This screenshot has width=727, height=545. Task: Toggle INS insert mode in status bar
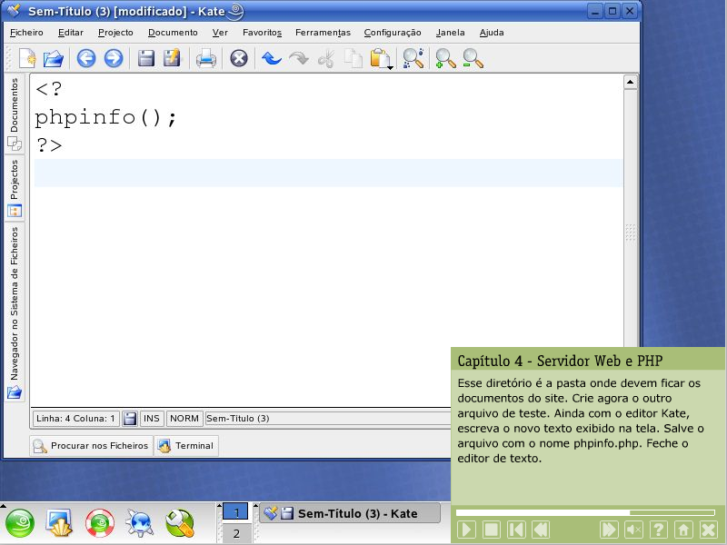(151, 419)
